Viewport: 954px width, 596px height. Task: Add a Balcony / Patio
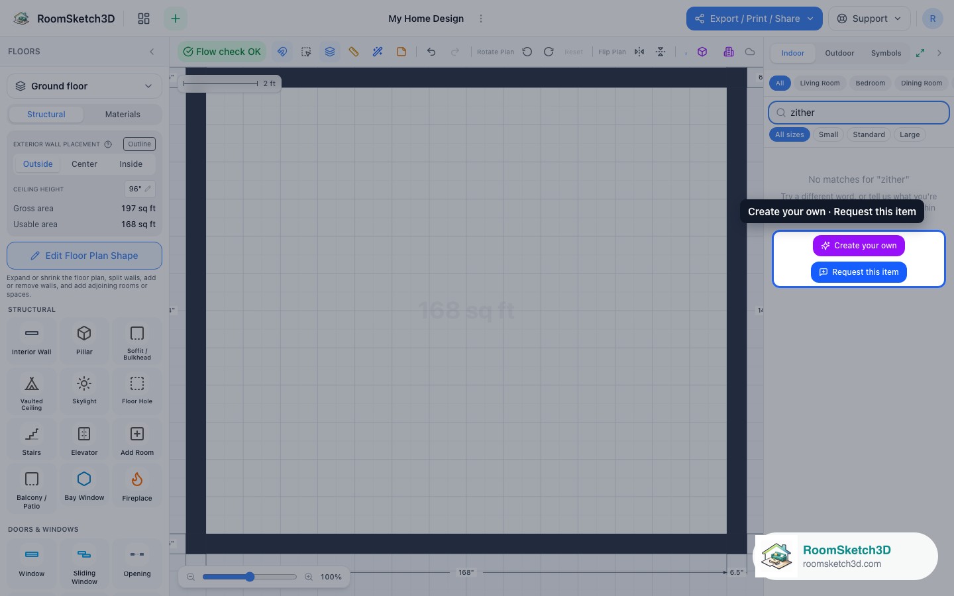32,489
